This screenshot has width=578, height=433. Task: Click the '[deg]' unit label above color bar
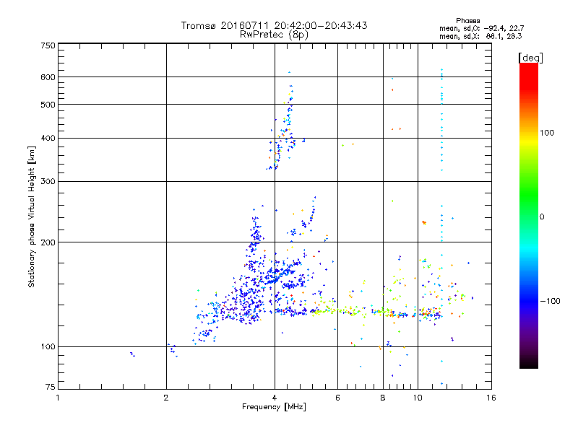click(x=530, y=58)
